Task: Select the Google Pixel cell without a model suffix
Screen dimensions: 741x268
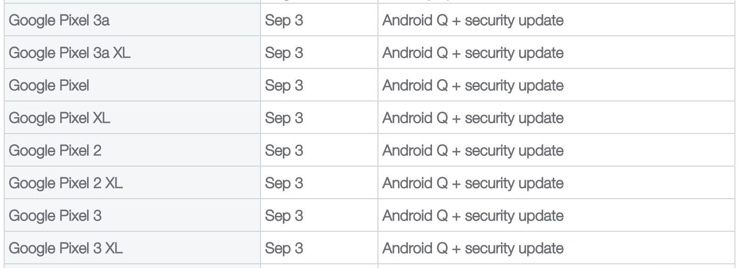Action: coord(132,85)
